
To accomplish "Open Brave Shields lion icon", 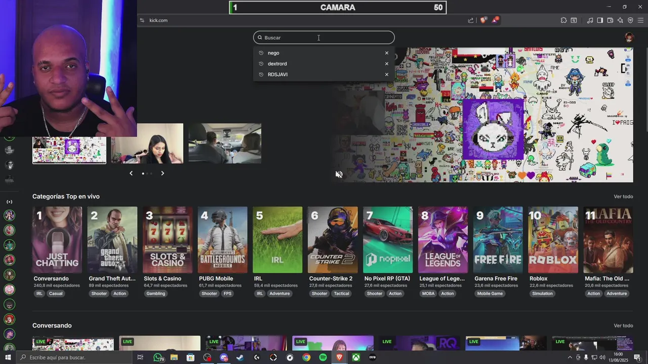I will pos(483,20).
